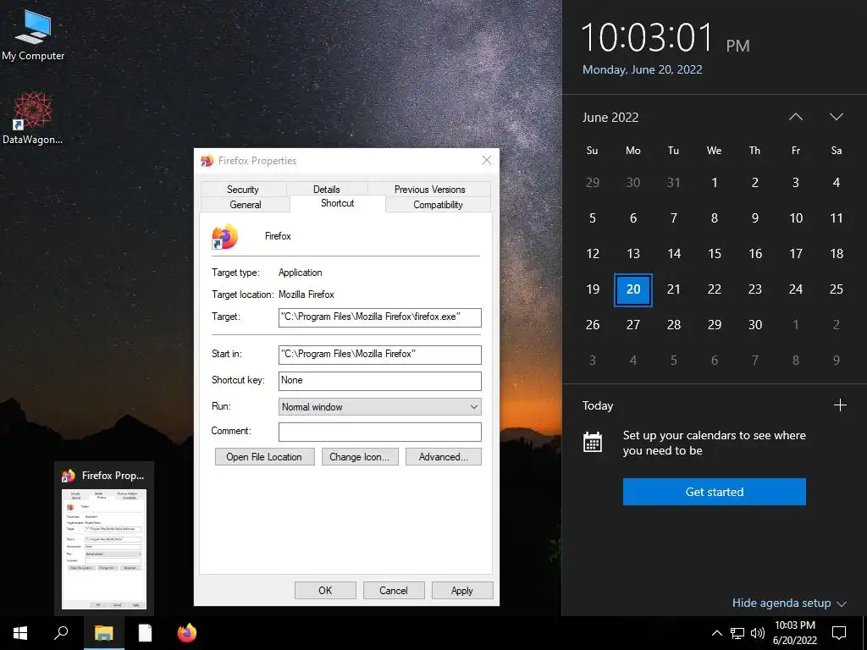Viewport: 867px width, 650px height.
Task: Switch to the Previous Versions tab
Action: pos(429,189)
